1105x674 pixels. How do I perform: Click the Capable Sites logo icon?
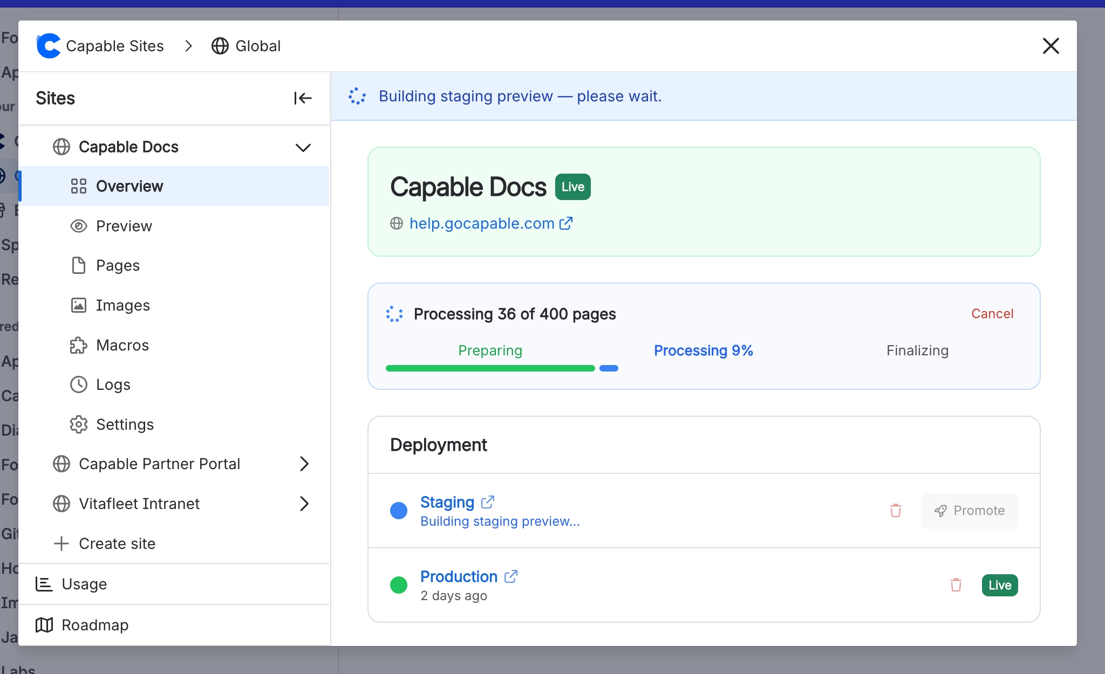(x=48, y=46)
